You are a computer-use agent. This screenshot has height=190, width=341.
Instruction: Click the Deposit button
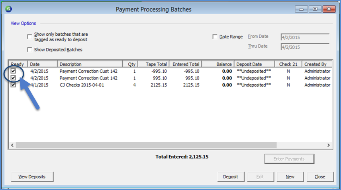click(x=231, y=177)
